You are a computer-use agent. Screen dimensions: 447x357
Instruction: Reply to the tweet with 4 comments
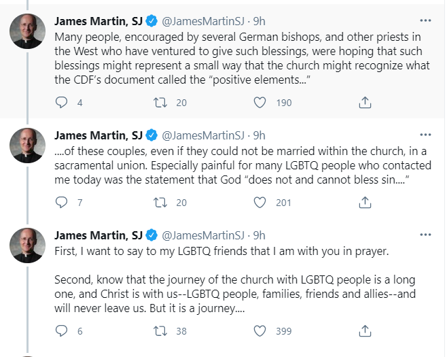click(61, 102)
